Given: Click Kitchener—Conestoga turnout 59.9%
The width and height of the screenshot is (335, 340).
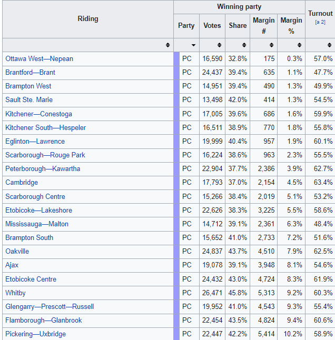Looking at the screenshot, I should [x=323, y=114].
